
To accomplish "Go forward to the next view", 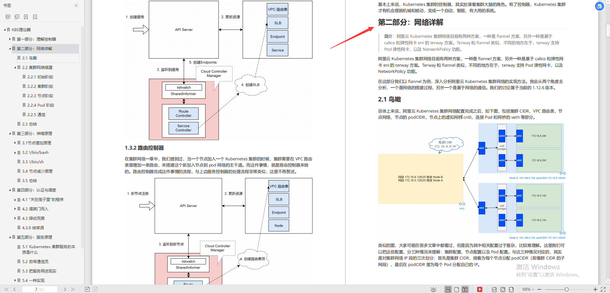I will (x=95, y=289).
